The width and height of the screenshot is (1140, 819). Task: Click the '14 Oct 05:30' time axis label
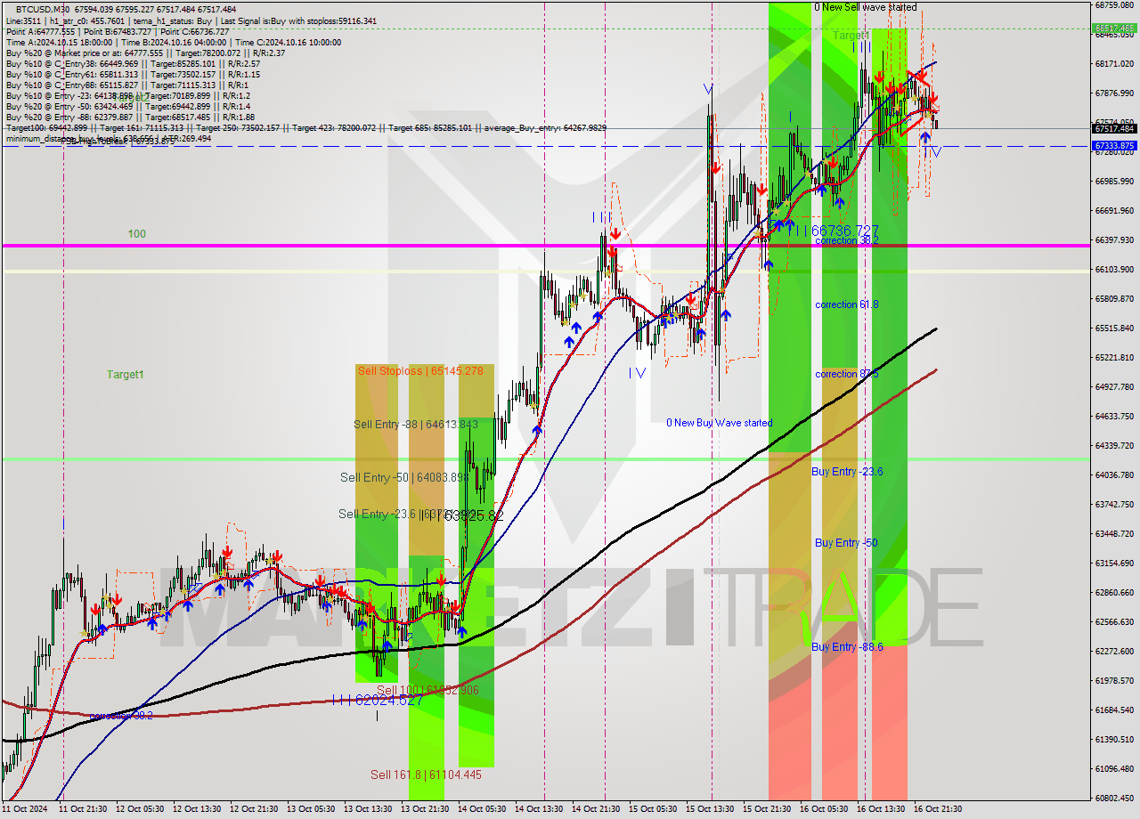[x=482, y=809]
